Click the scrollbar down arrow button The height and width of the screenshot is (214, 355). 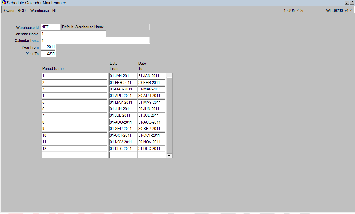[x=169, y=156]
